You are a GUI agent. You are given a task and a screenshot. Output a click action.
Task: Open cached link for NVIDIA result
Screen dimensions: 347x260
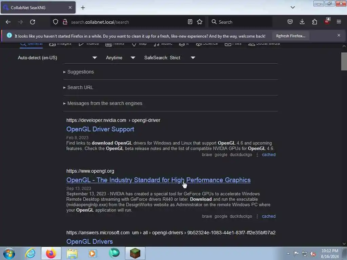(x=269, y=154)
